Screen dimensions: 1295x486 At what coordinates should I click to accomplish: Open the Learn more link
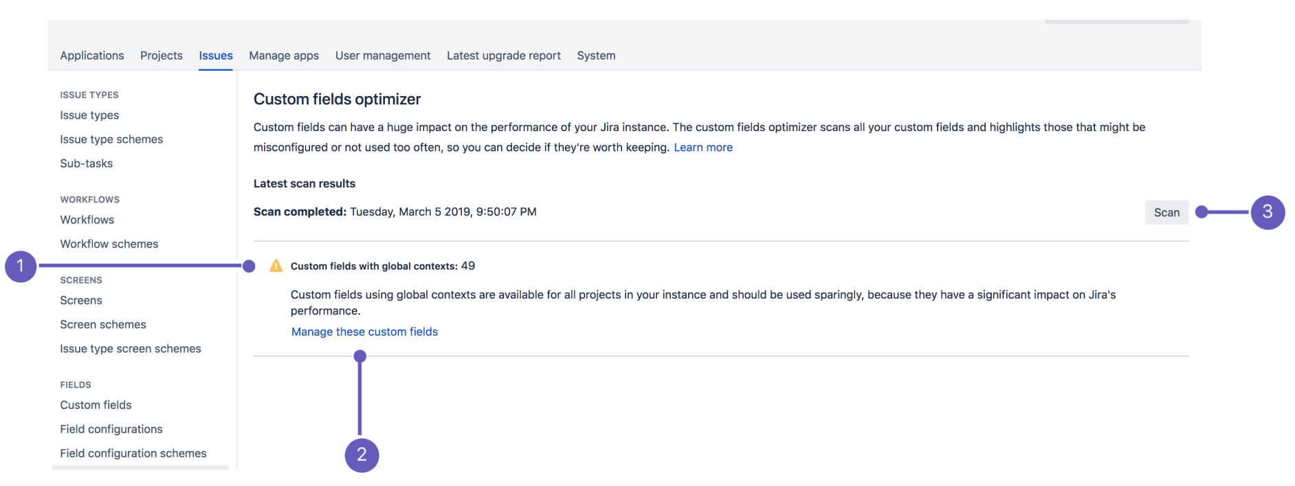point(702,148)
